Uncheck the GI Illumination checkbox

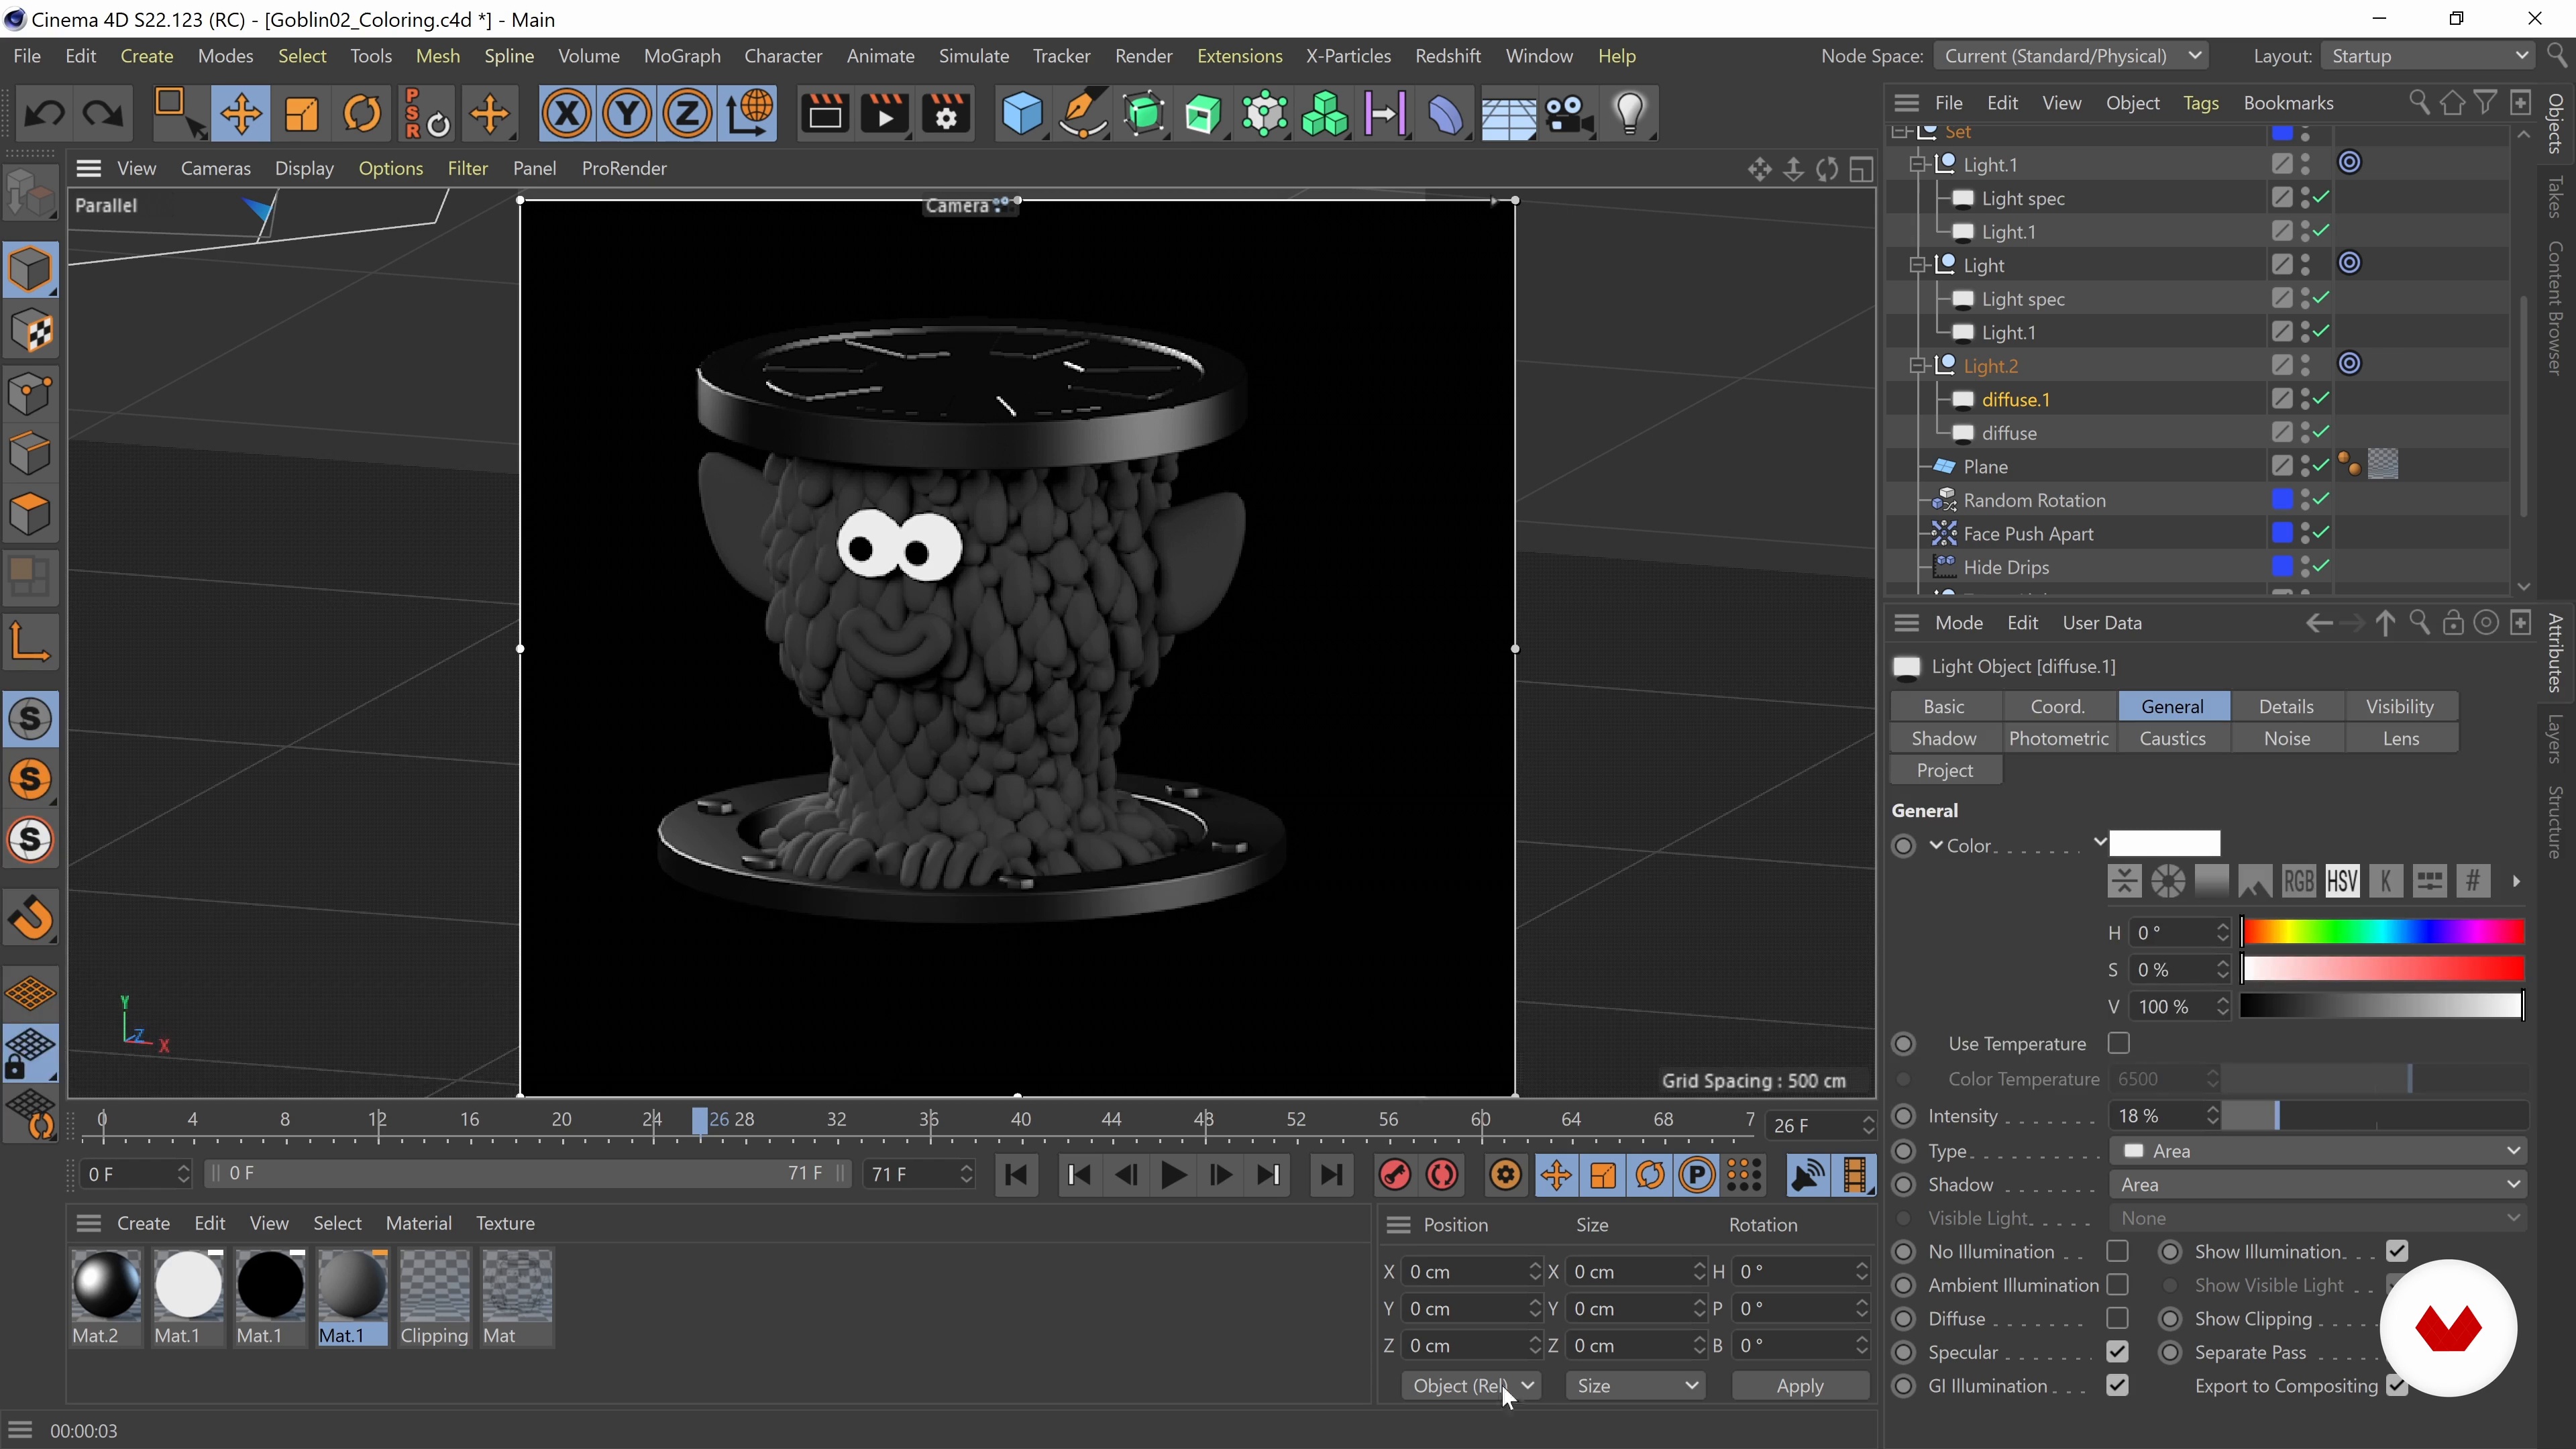(x=2117, y=1385)
